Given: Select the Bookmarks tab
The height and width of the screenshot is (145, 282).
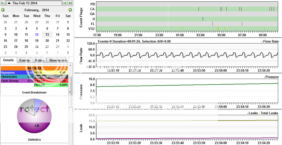Looking at the screenshot, I should click(x=58, y=60).
